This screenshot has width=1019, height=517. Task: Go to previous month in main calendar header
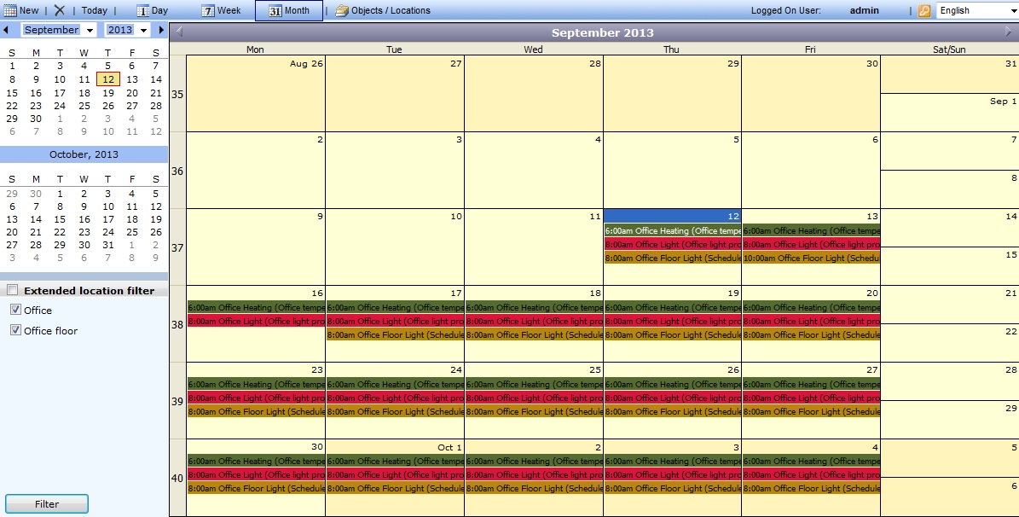[x=179, y=32]
